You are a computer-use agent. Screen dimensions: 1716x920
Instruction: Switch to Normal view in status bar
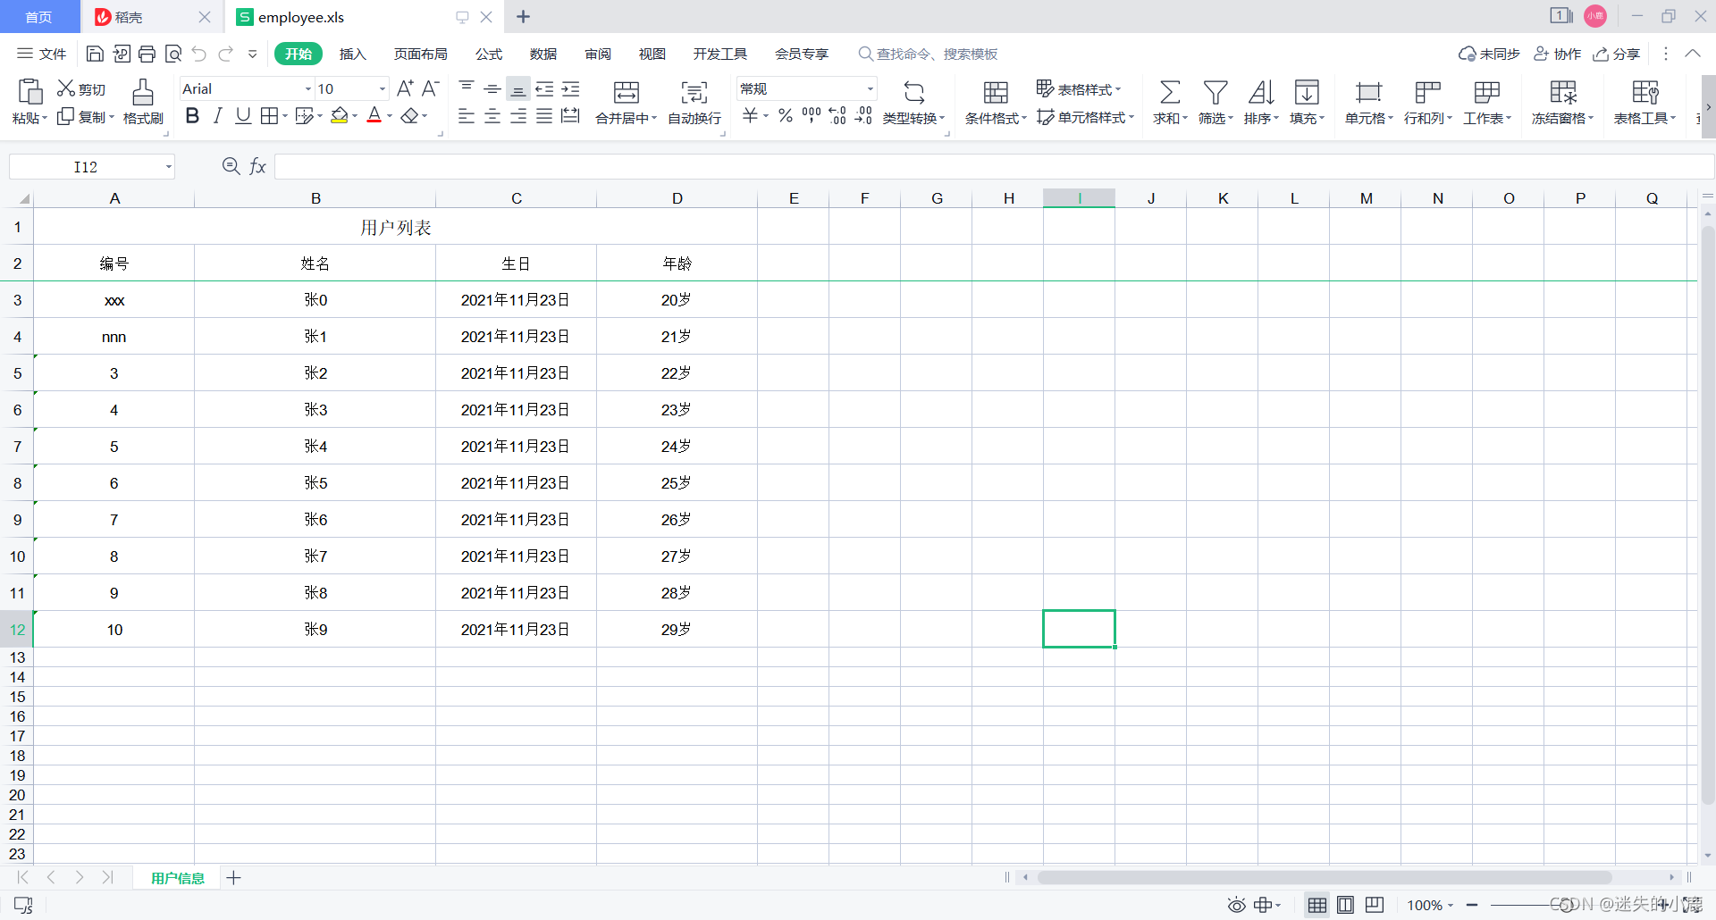pos(1317,905)
